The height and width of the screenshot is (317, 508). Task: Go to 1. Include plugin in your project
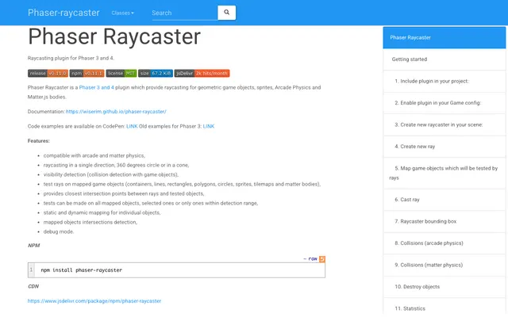tap(444, 81)
